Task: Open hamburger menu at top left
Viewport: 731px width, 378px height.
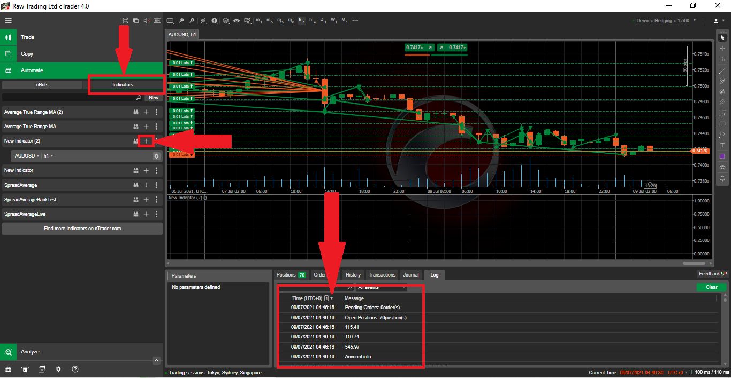Action: 8,21
